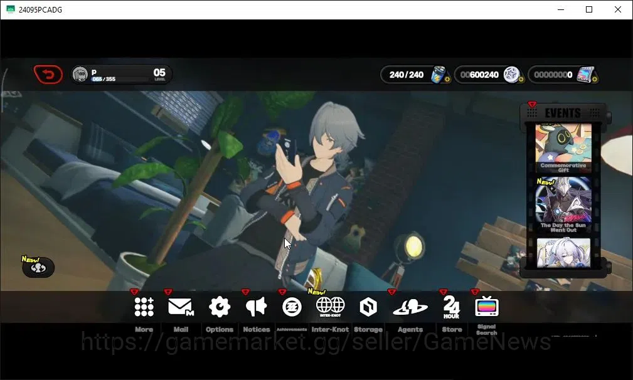Click the 240/240 battery charge counter
The width and height of the screenshot is (633, 380).
(x=407, y=75)
